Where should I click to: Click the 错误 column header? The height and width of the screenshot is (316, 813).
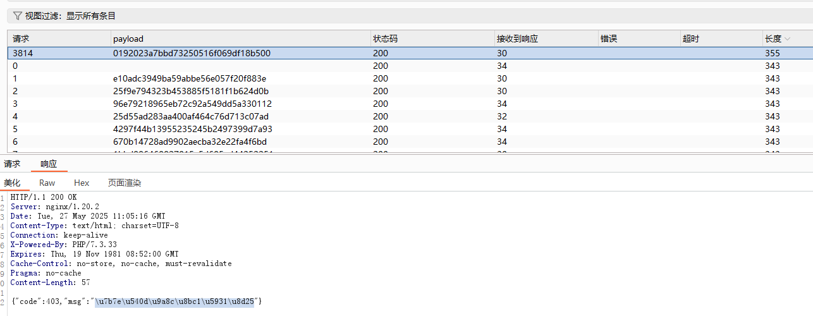pos(609,39)
